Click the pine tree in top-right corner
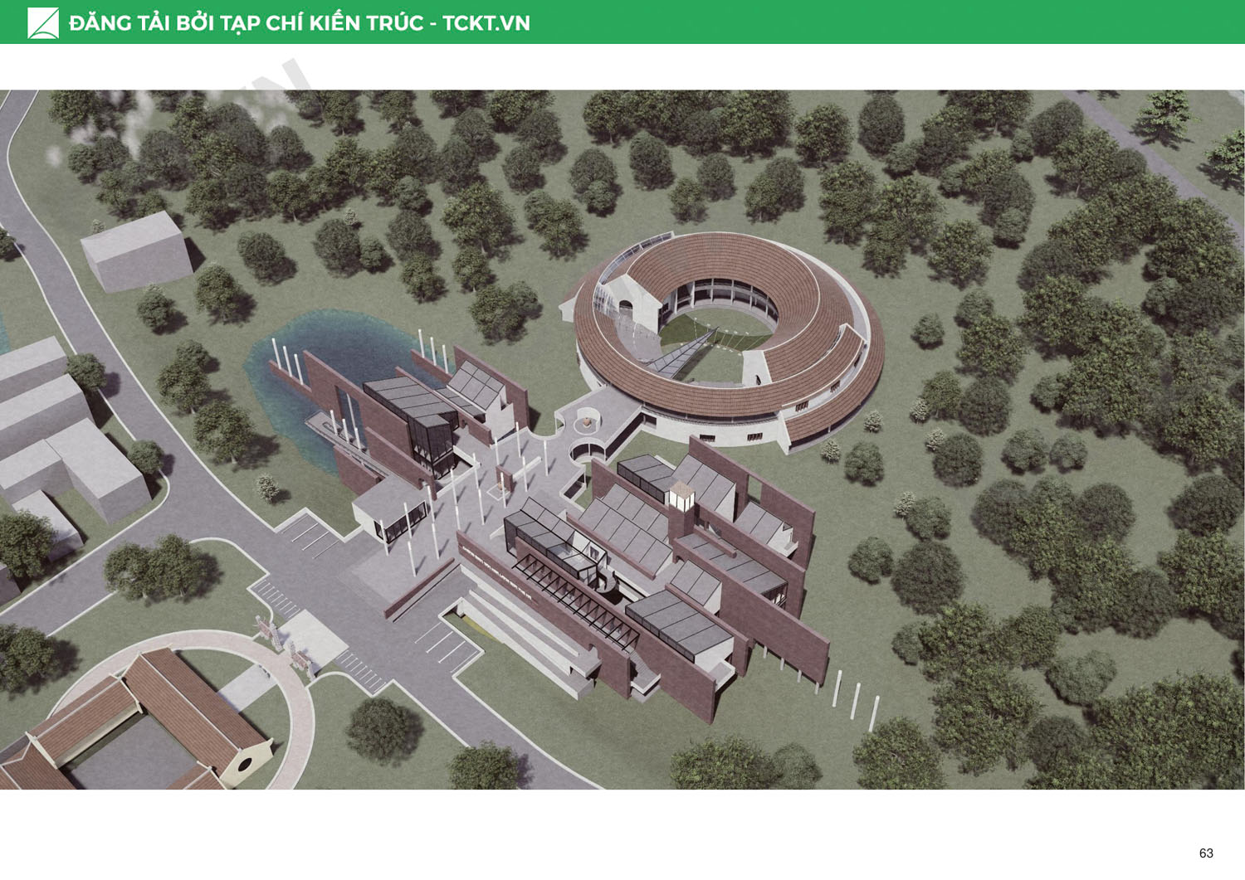Viewport: 1245px width, 880px height. (1167, 114)
